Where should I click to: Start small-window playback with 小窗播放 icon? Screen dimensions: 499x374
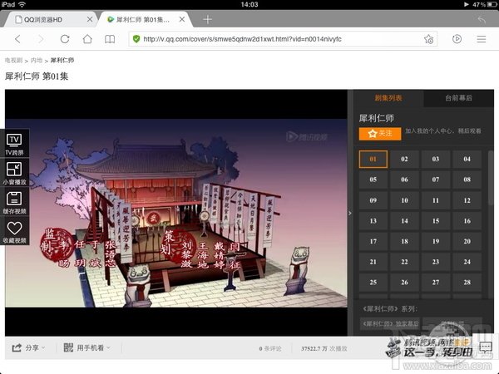(x=14, y=173)
